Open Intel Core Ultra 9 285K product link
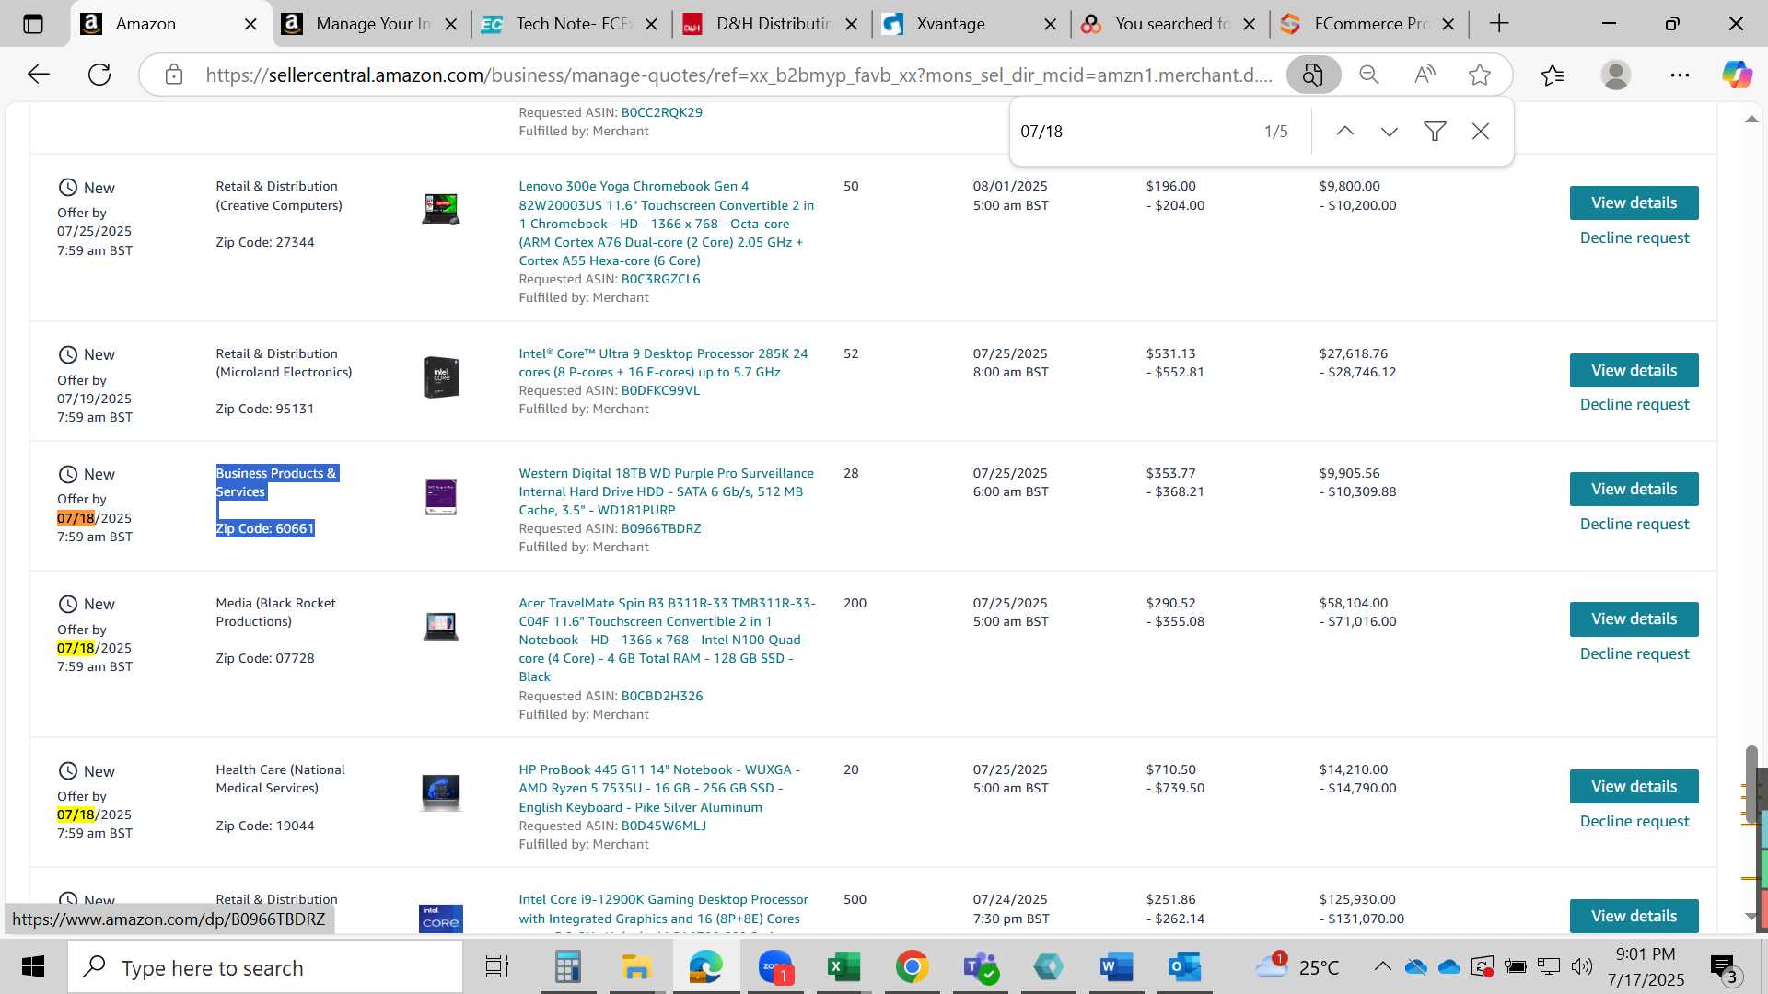The width and height of the screenshot is (1768, 994). [663, 363]
